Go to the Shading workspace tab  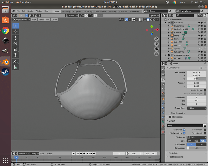(112, 11)
